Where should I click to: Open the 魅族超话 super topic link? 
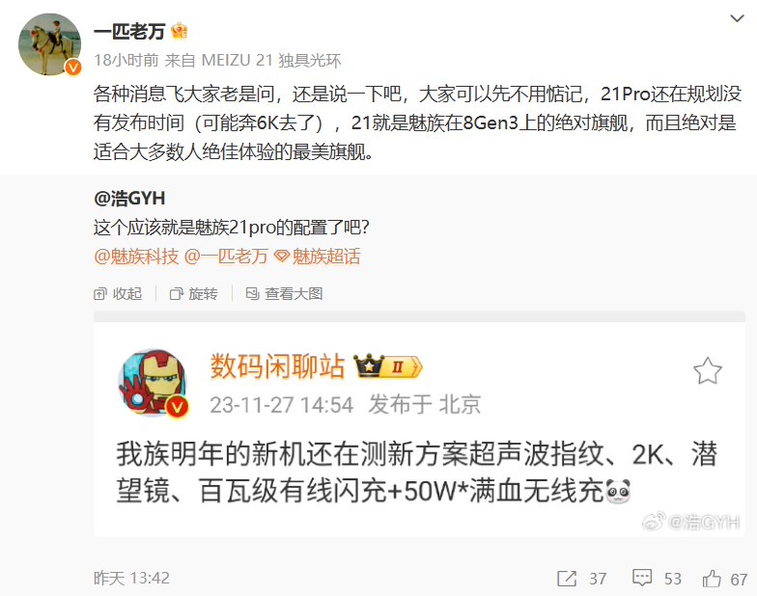click(x=317, y=257)
